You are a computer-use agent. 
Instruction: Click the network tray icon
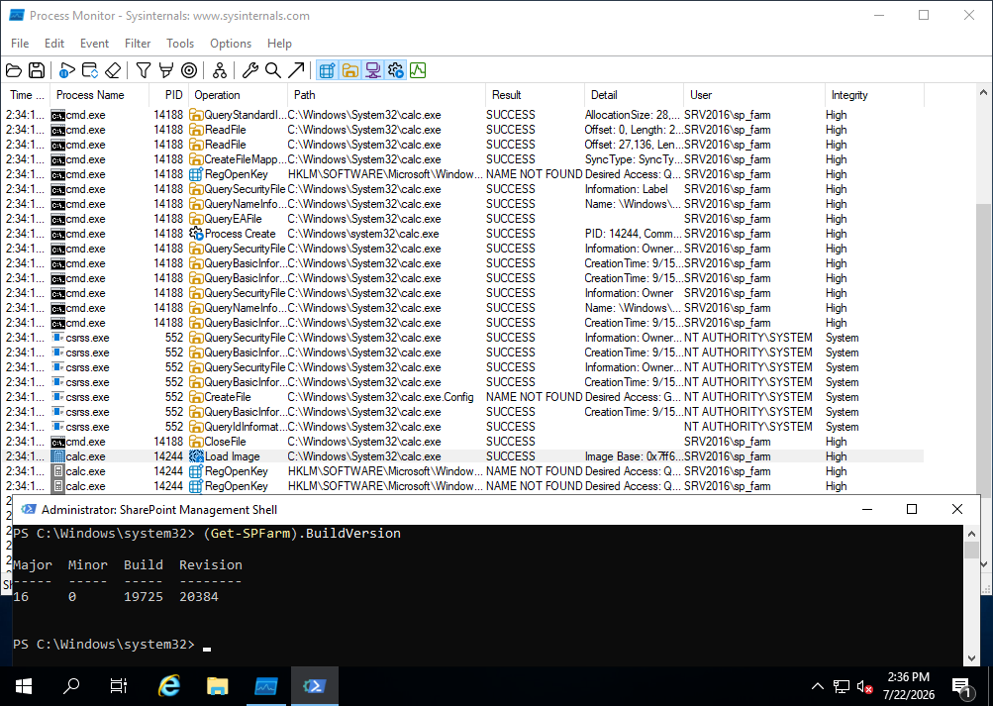tap(841, 686)
